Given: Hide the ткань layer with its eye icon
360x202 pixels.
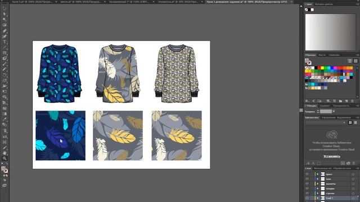Looking at the screenshot, I should coord(307,179).
